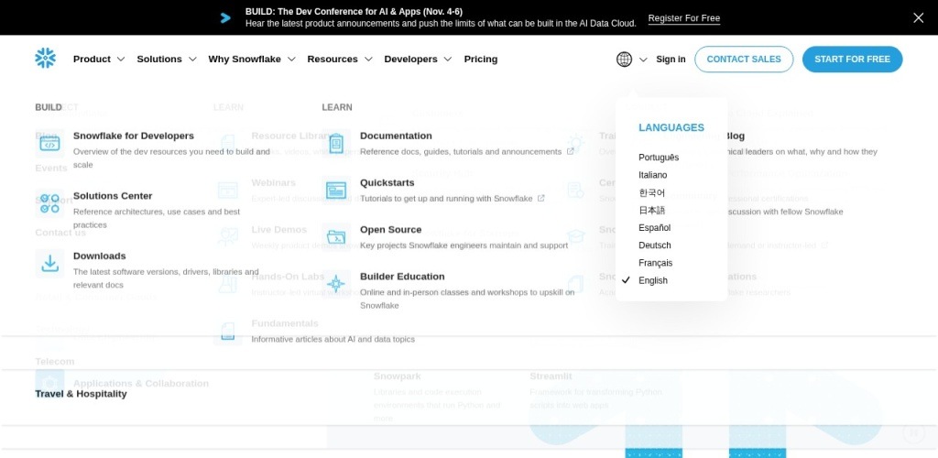Image resolution: width=938 pixels, height=458 pixels.
Task: Open the Why Snowflake dropdown
Action: click(251, 60)
